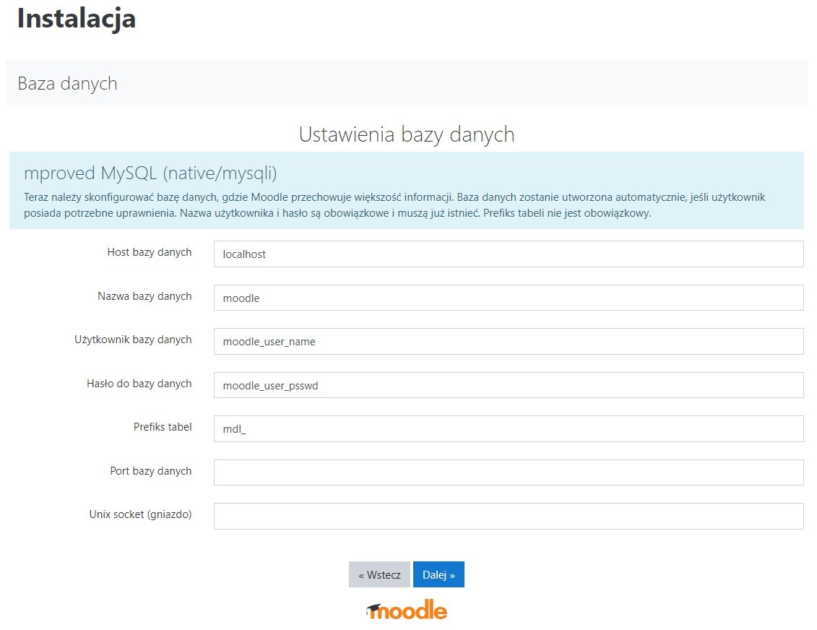
Task: Click the Nazwa bazy danych field containing moodle
Action: click(x=508, y=298)
